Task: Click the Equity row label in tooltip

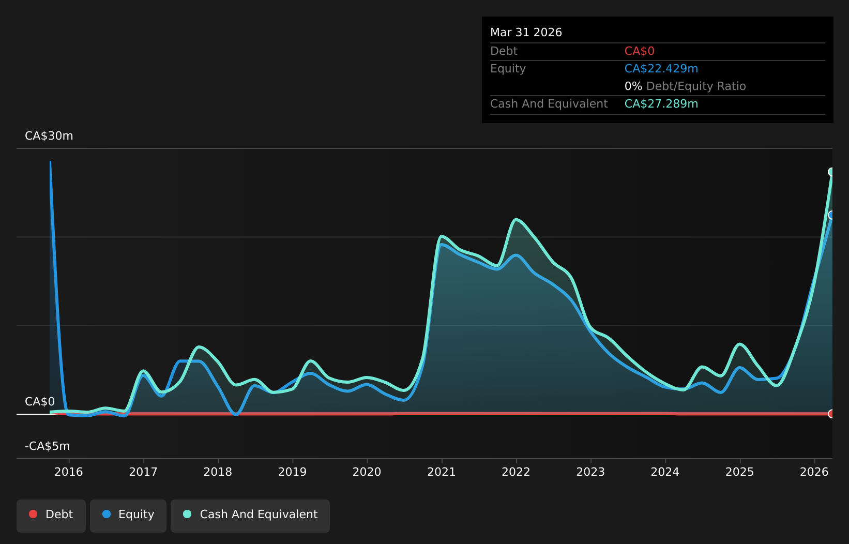Action: pos(508,69)
